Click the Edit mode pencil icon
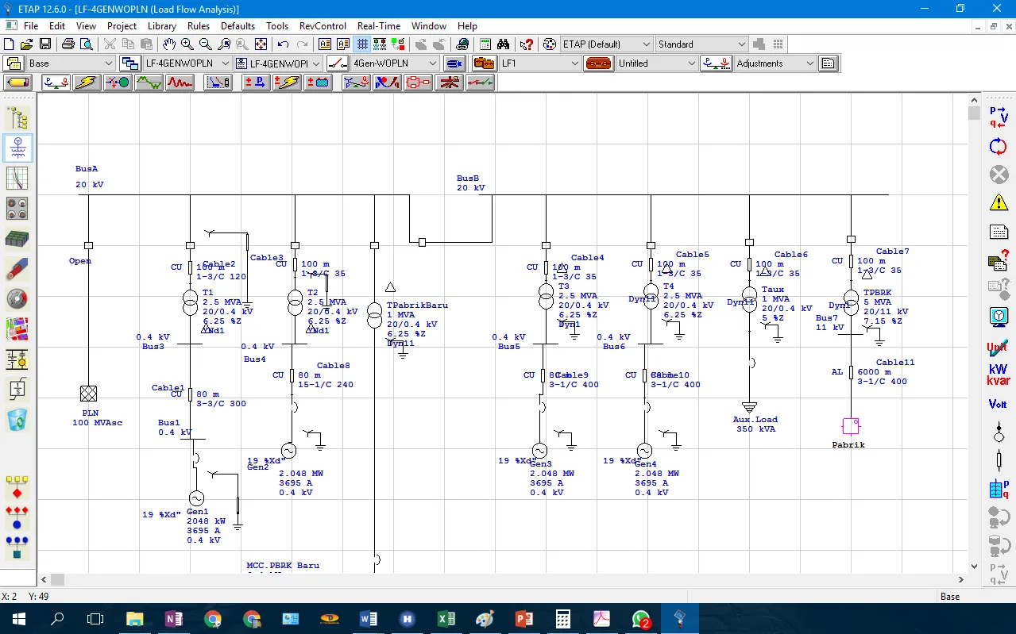 pos(19,83)
